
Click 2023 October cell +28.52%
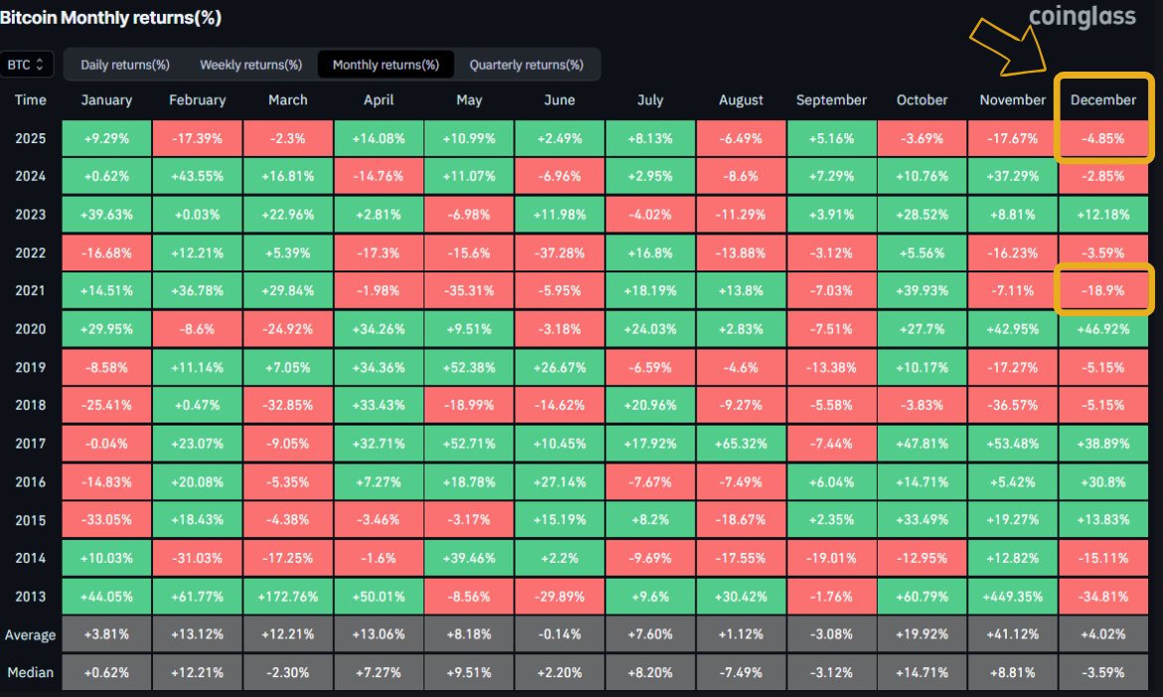click(x=921, y=215)
